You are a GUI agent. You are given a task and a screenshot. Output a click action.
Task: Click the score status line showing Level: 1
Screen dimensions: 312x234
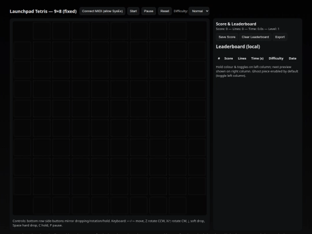pyautogui.click(x=247, y=29)
